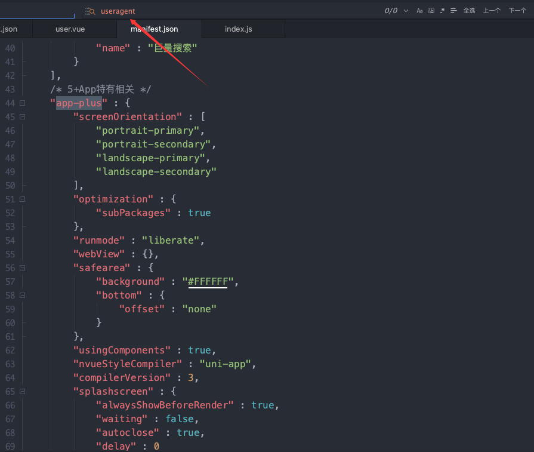534x452 pixels.
Task: Toggle regular expression search mode
Action: point(442,11)
